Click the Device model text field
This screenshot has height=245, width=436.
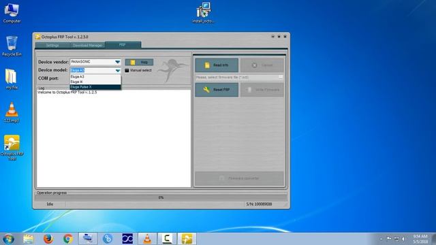pos(93,71)
